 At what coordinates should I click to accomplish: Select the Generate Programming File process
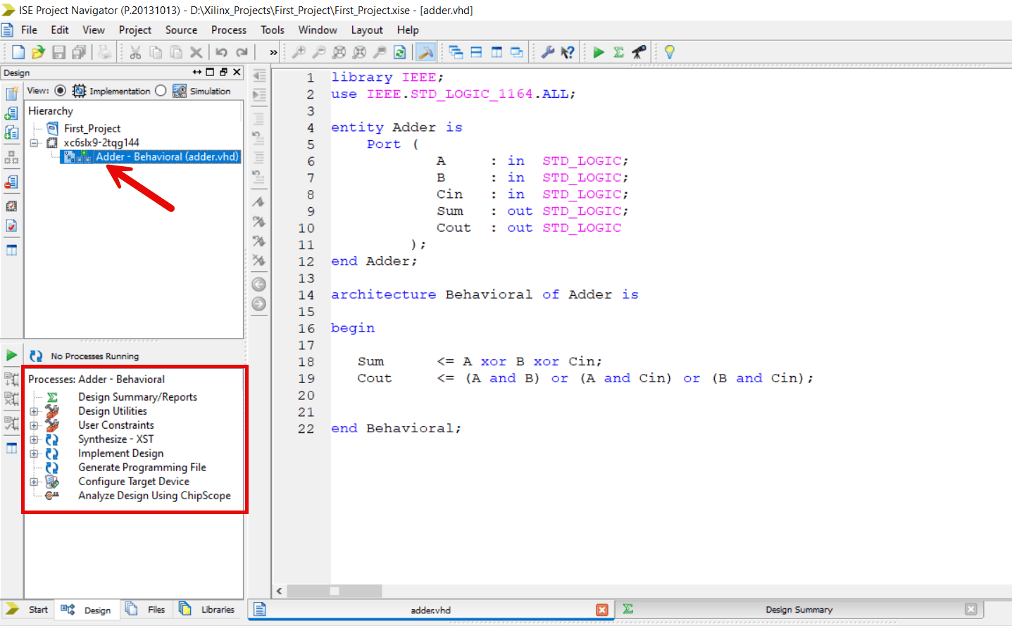point(142,467)
